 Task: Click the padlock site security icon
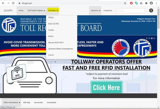(19, 3)
